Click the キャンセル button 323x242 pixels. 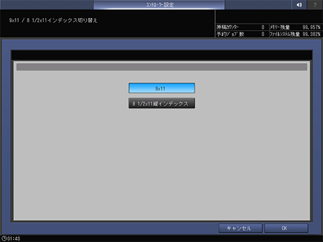[241, 228]
